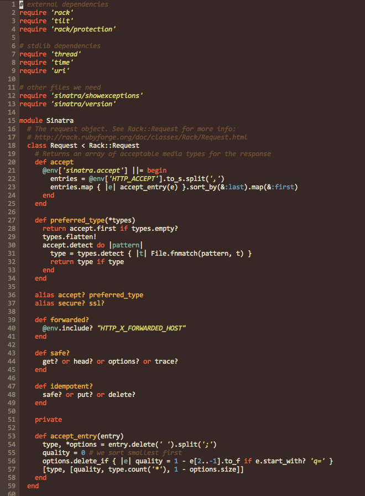
Task: Click the 'time' string on line 8
Action: pyautogui.click(x=62, y=63)
